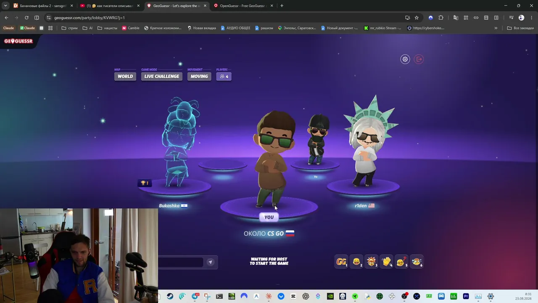Send the chat message arrow icon
This screenshot has width=538, height=303.
click(x=210, y=262)
